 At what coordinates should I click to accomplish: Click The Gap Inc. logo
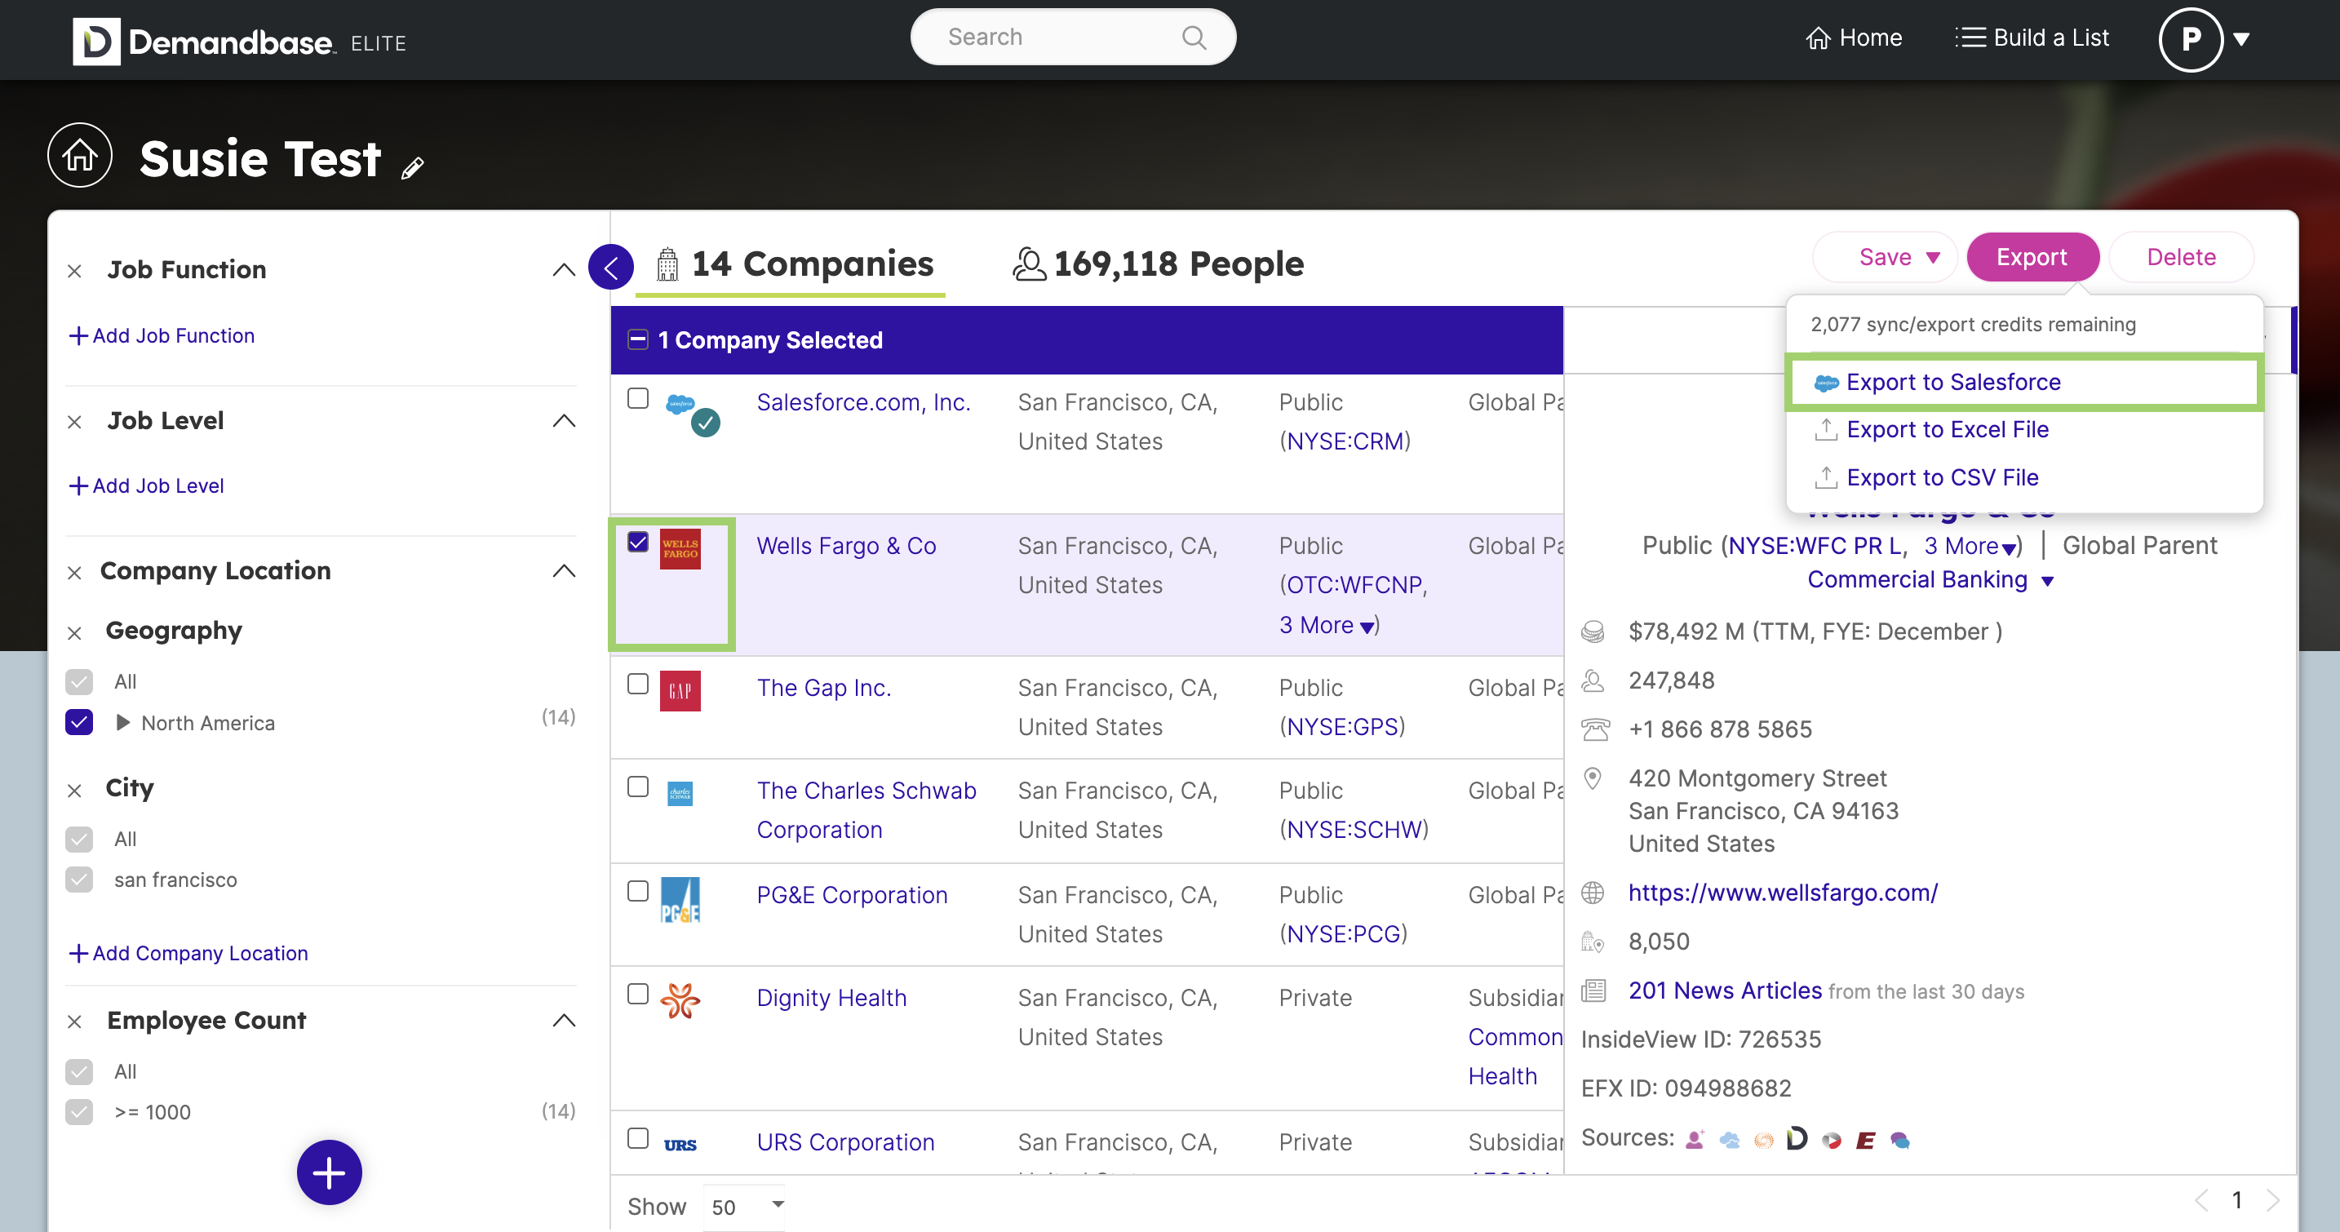point(680,690)
